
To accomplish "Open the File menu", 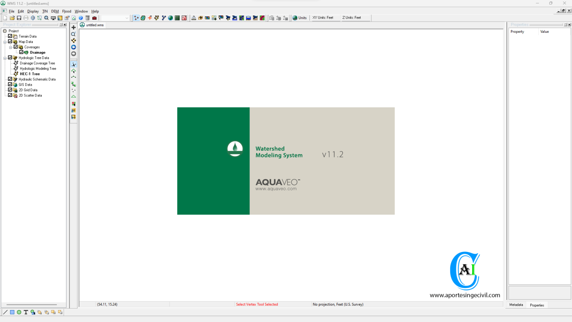I will [x=12, y=11].
